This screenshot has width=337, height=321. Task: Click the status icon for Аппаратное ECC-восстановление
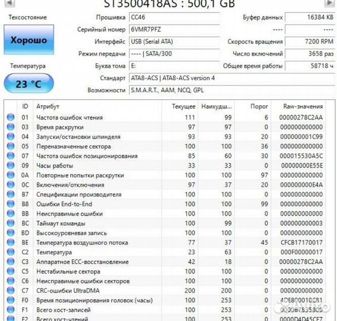pyautogui.click(x=11, y=262)
